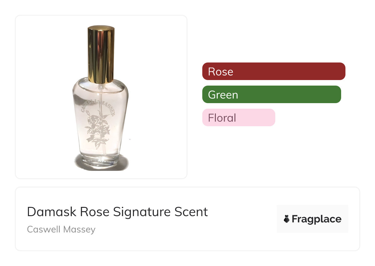
Task: Click the Fragplace wordmark text
Action: (317, 219)
